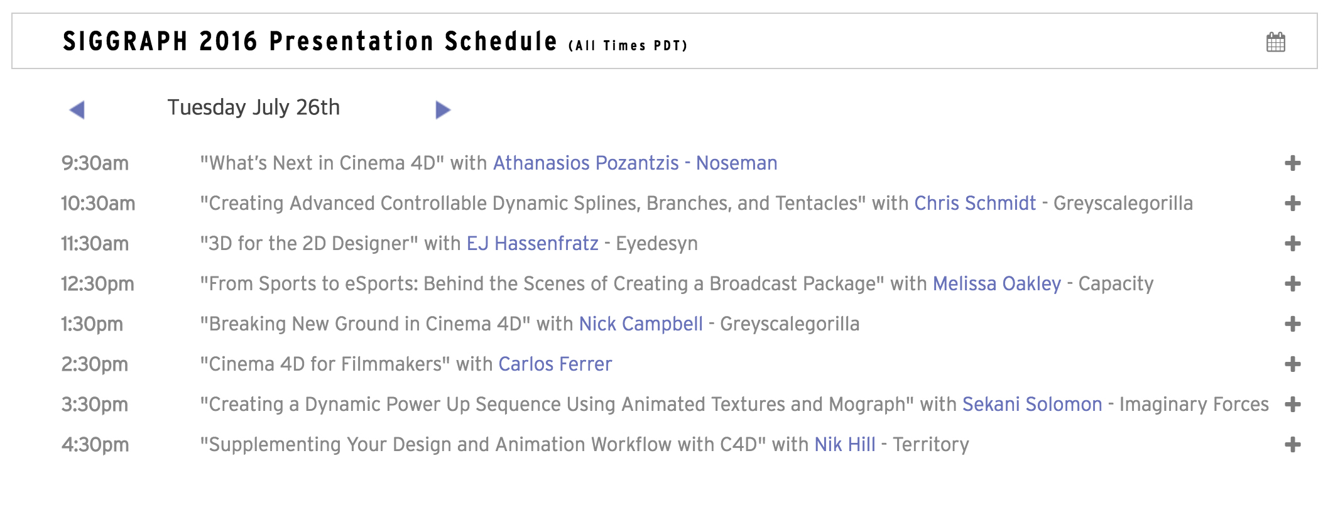
Task: Open the Nick Campbell presenter link
Action: tap(641, 324)
